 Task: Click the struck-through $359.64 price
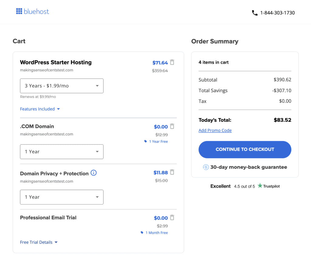tap(160, 71)
